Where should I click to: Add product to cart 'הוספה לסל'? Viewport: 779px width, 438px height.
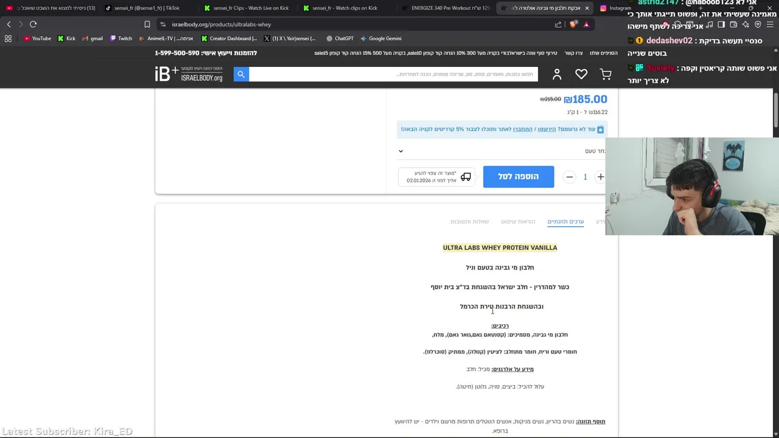coord(519,176)
